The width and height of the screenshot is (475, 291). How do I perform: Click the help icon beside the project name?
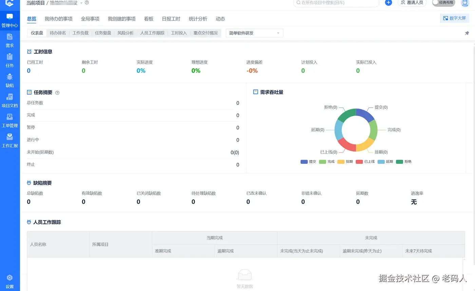pos(87,3)
